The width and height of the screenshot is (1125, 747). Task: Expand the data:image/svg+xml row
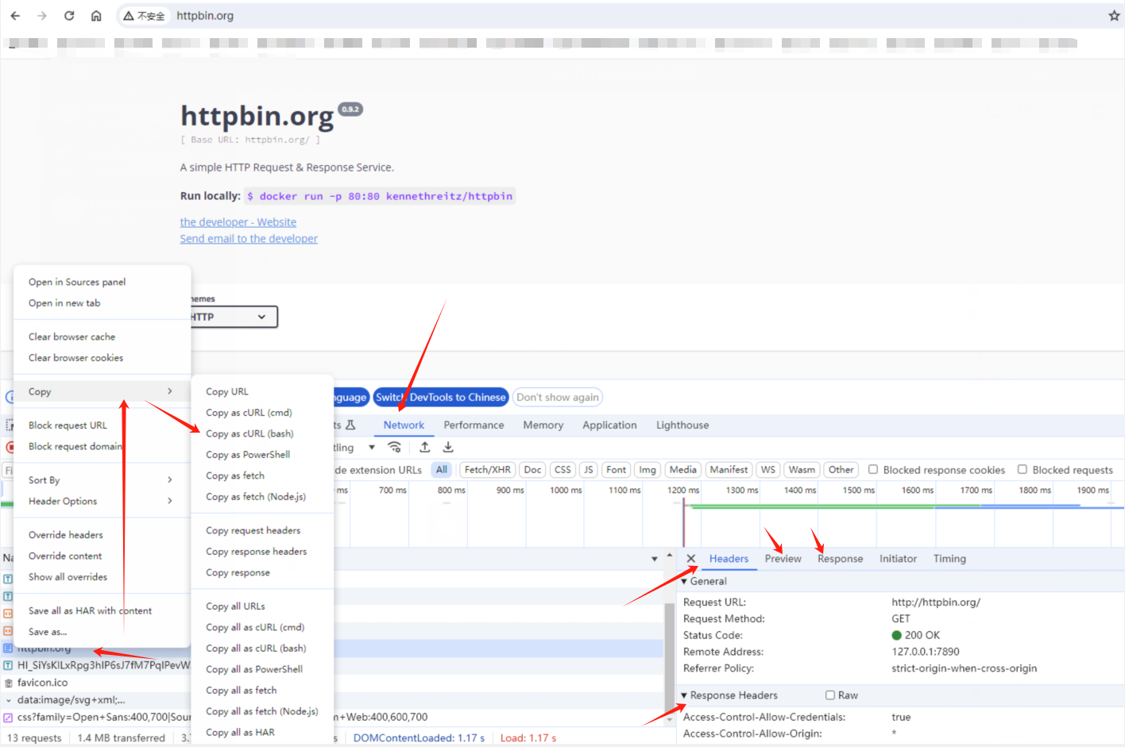point(8,700)
